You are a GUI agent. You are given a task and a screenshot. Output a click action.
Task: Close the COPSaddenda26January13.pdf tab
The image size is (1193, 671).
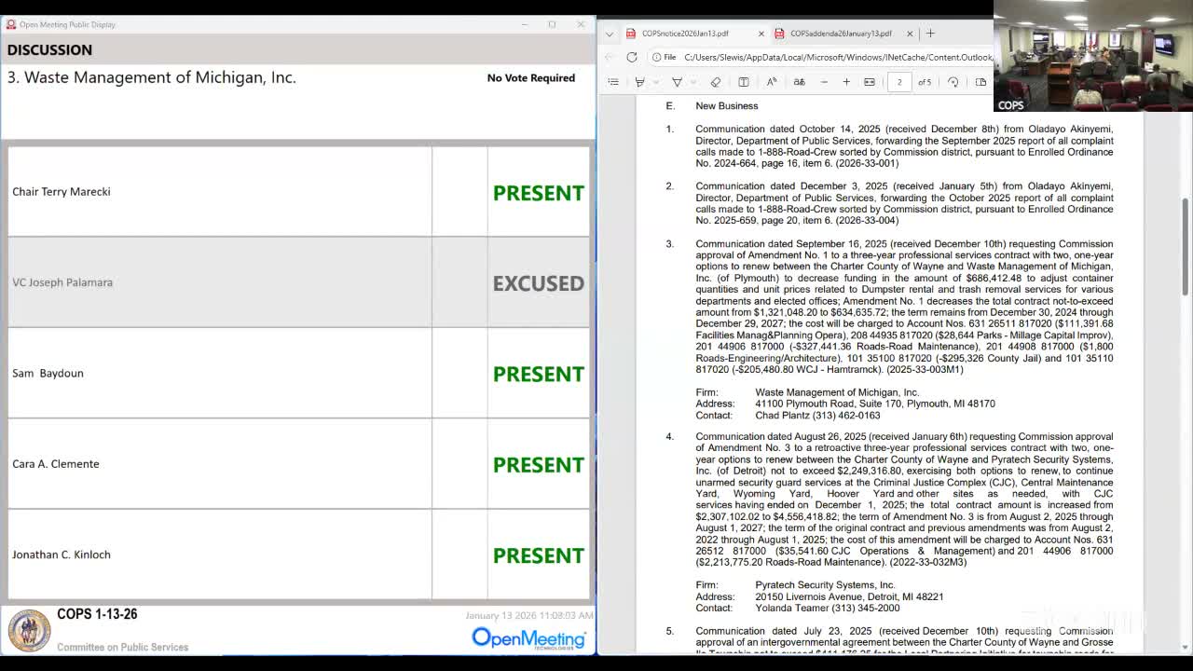[x=910, y=34]
